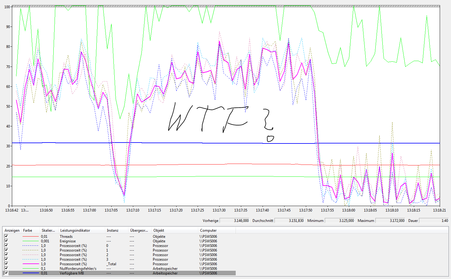
Task: Select the Nullforderungsfehler/s counter name
Action: click(78, 269)
